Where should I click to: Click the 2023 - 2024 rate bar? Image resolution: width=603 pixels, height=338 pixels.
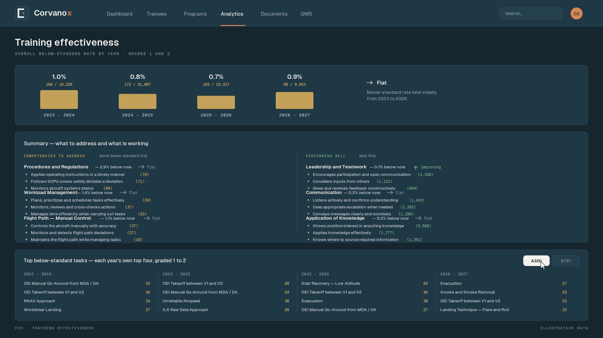59,99
